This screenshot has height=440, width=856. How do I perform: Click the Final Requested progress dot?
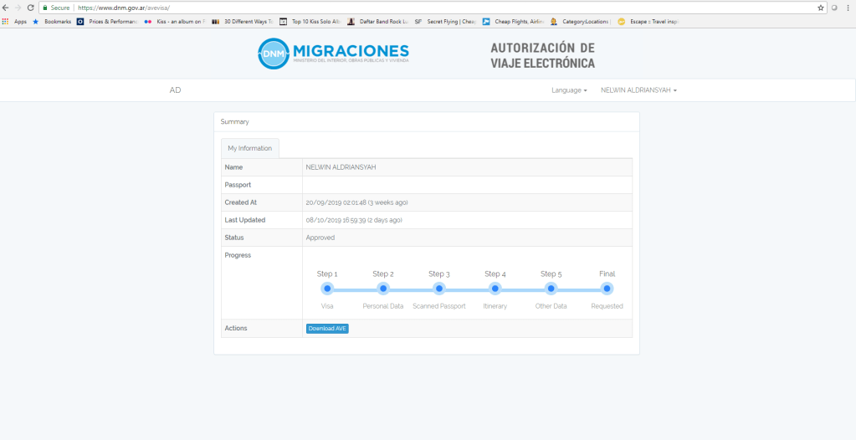tap(607, 289)
